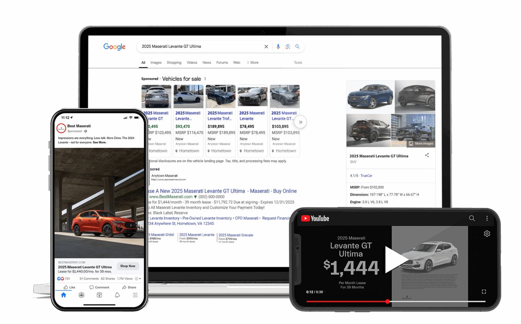Open More images in the knowledge panel
521x324 pixels.
[x=421, y=144]
